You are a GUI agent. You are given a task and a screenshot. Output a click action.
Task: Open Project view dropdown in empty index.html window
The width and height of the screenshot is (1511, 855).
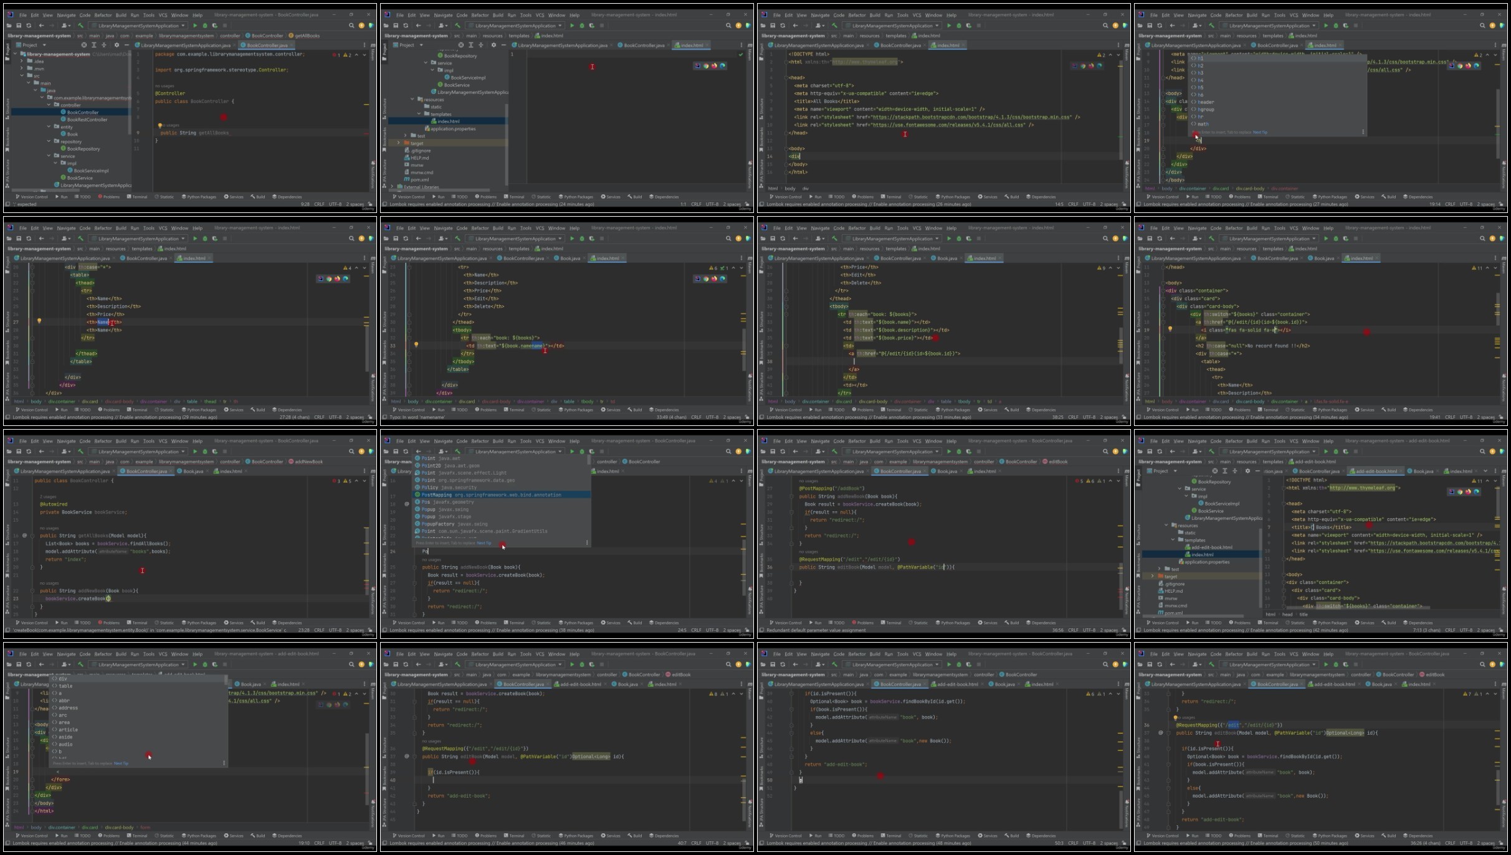(408, 45)
